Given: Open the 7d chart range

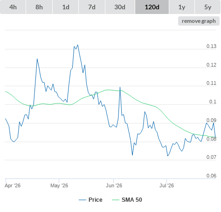Looking at the screenshot, I should tap(92, 7).
